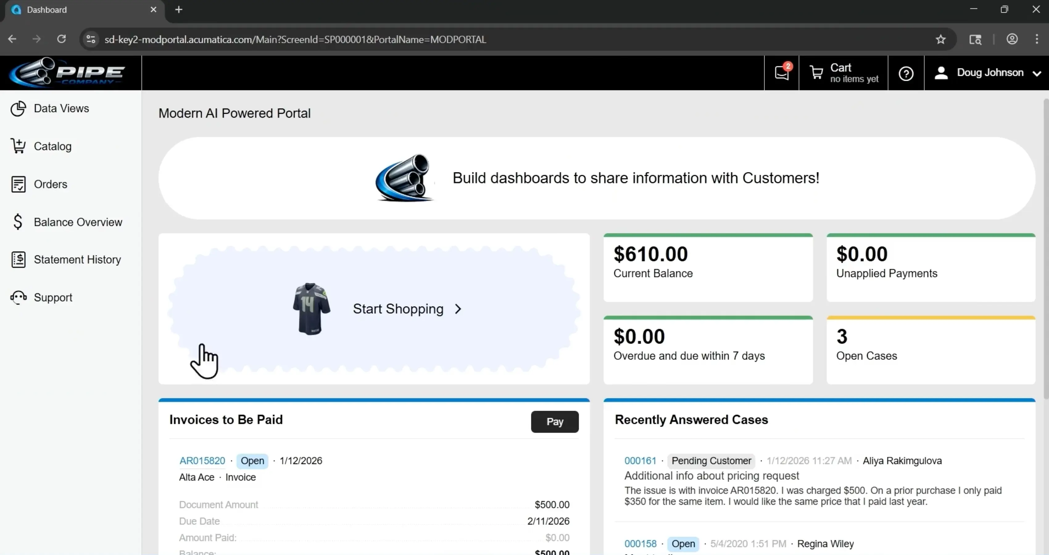Open the Data Views section

(x=61, y=108)
